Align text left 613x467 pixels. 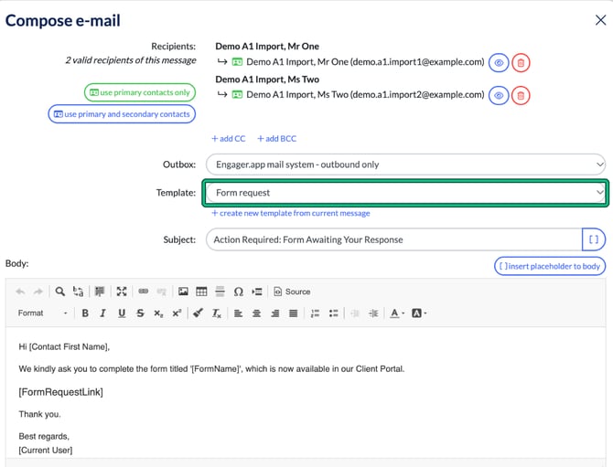(x=238, y=313)
